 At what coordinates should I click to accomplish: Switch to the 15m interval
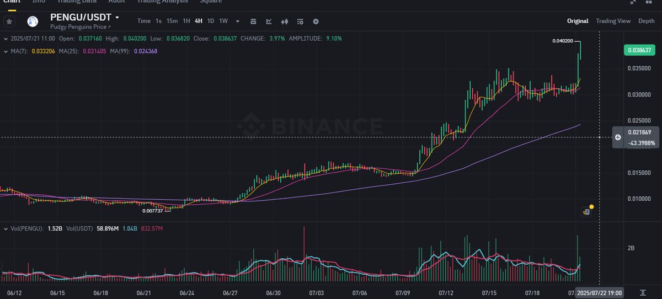click(172, 21)
